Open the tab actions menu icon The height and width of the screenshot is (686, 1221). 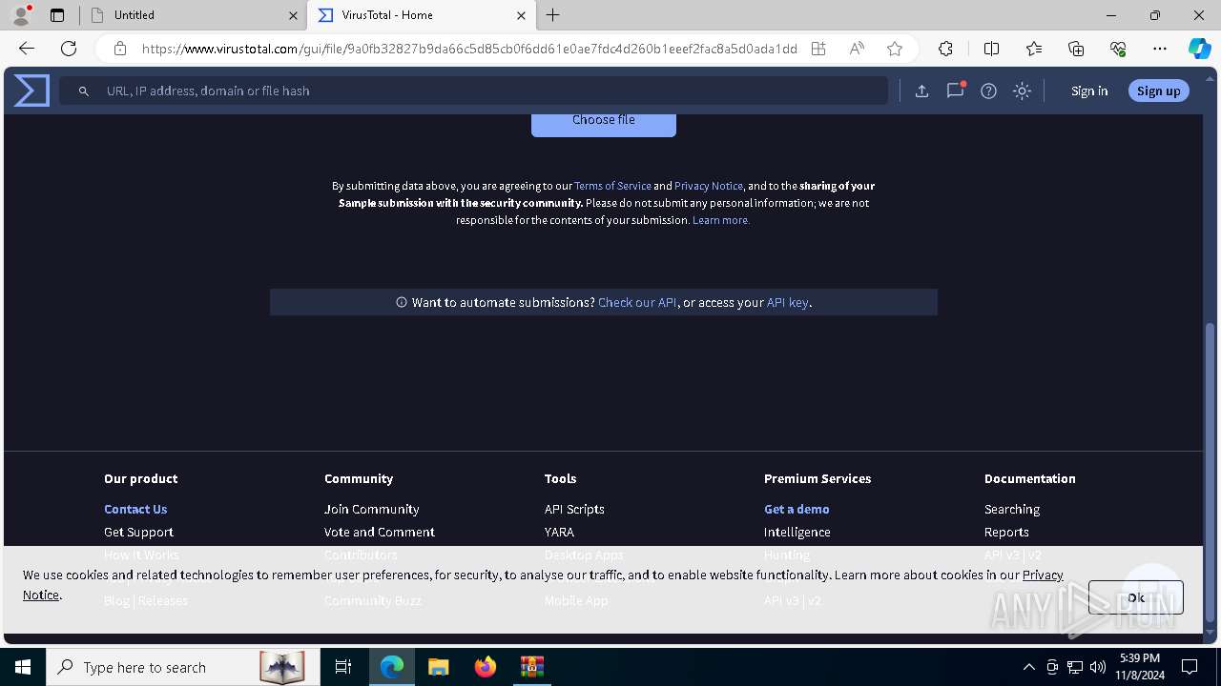coord(56,15)
